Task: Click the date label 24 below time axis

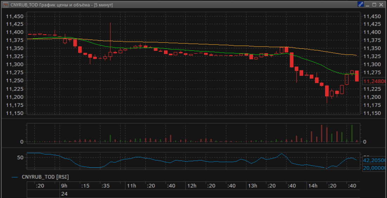Action: point(64,194)
